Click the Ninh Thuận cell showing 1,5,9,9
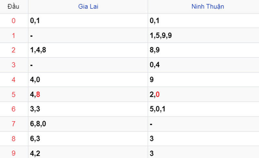259x158 pixels. tap(203, 35)
